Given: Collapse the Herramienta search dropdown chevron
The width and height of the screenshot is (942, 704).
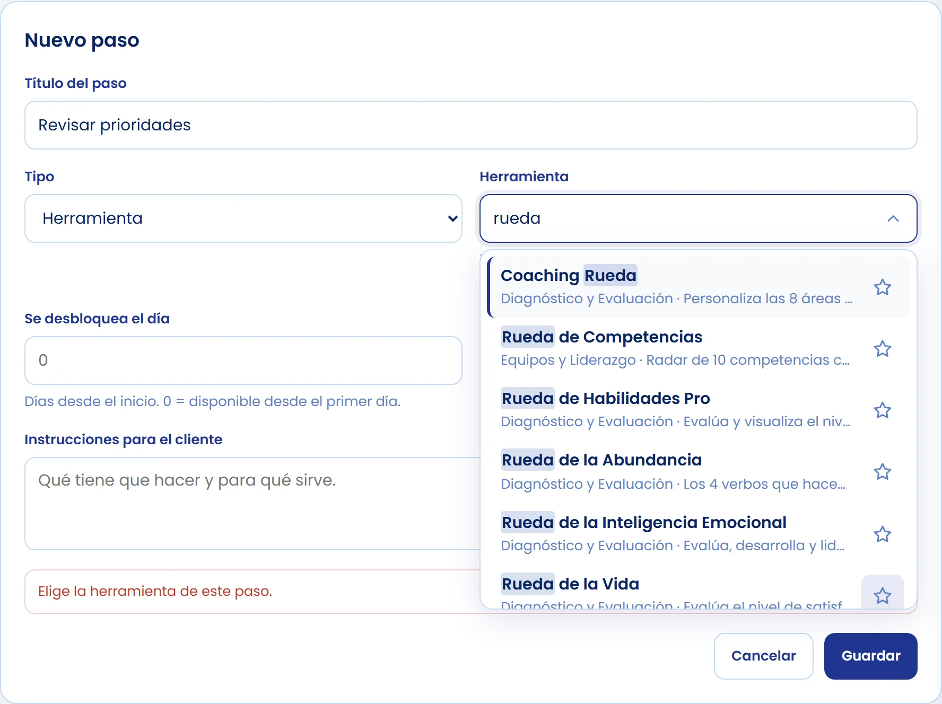Looking at the screenshot, I should (x=893, y=218).
